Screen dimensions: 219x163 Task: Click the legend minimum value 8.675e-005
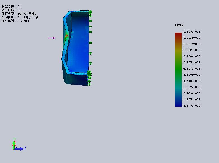pyautogui.click(x=192, y=105)
